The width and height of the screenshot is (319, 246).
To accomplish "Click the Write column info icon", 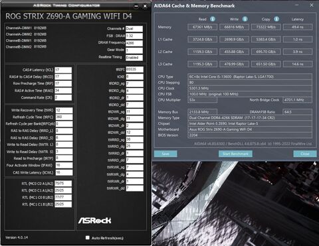I will tap(245, 19).
